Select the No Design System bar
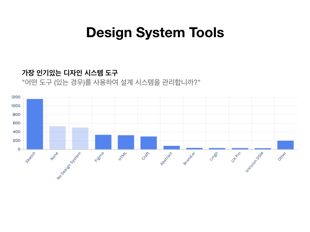 pos(80,138)
